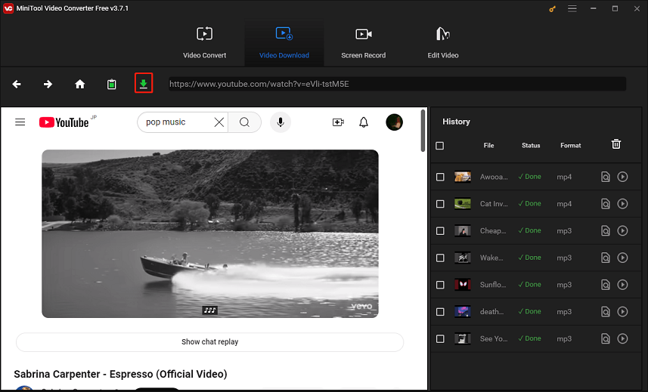648x392 pixels.
Task: Play the death... downloaded file
Action: [623, 311]
